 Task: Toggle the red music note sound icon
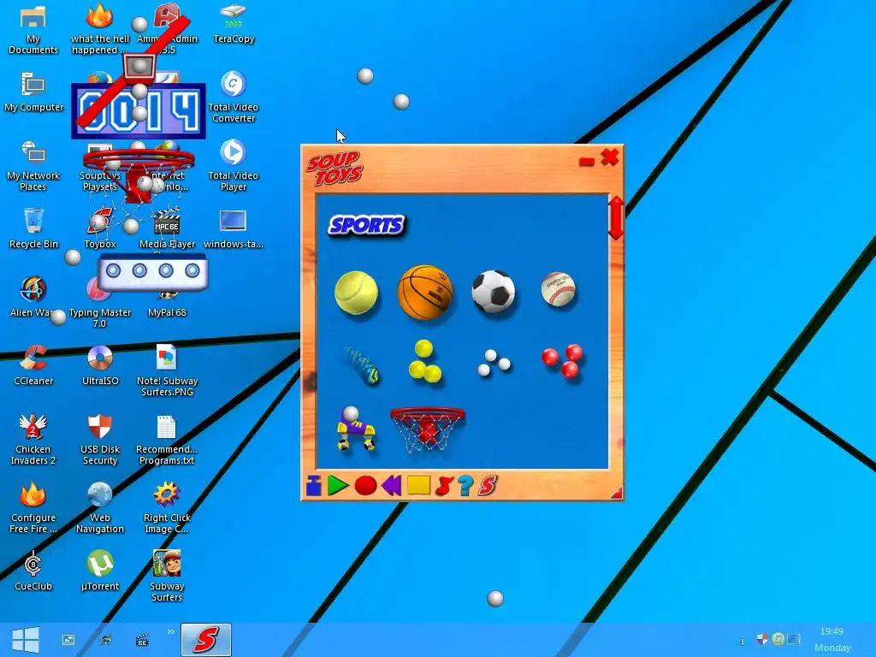click(x=444, y=486)
